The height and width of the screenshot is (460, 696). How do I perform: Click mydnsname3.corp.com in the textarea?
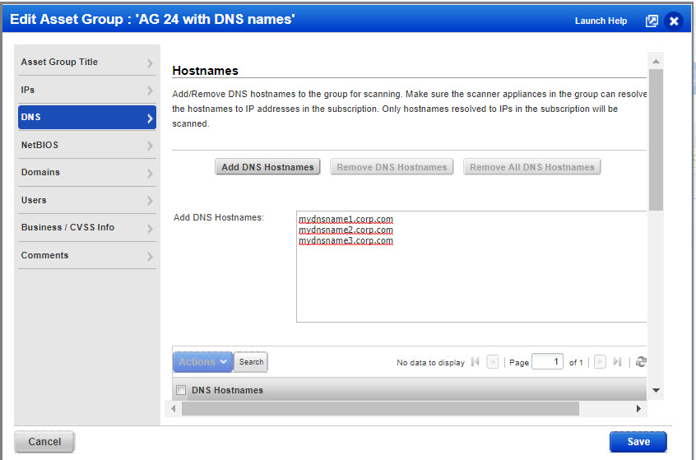[x=346, y=240]
